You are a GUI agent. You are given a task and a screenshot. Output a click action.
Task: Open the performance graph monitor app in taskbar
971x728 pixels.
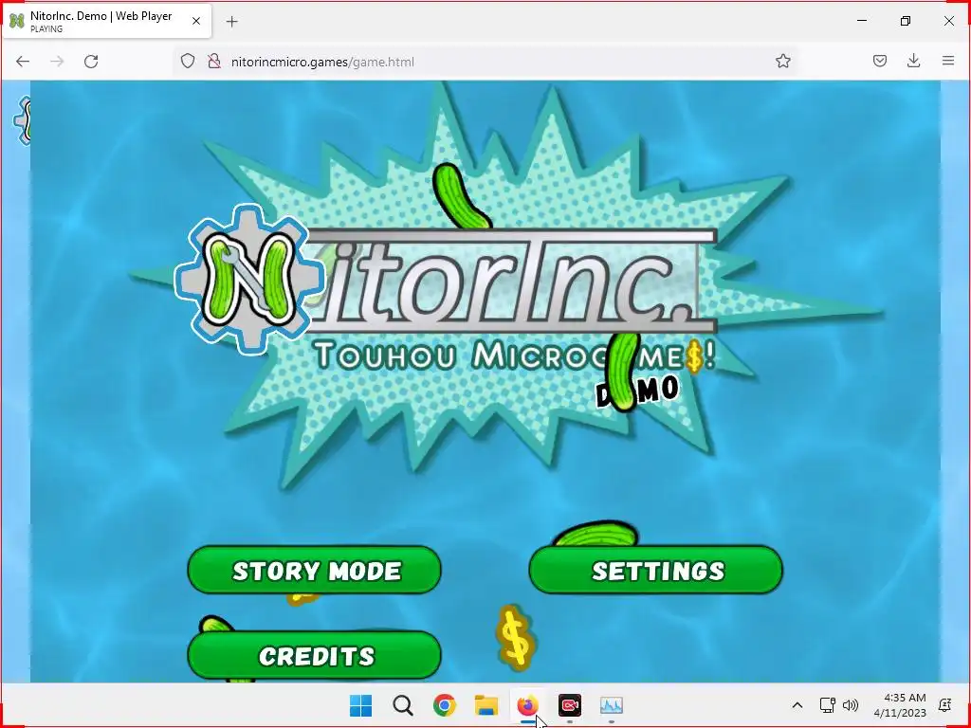(612, 705)
